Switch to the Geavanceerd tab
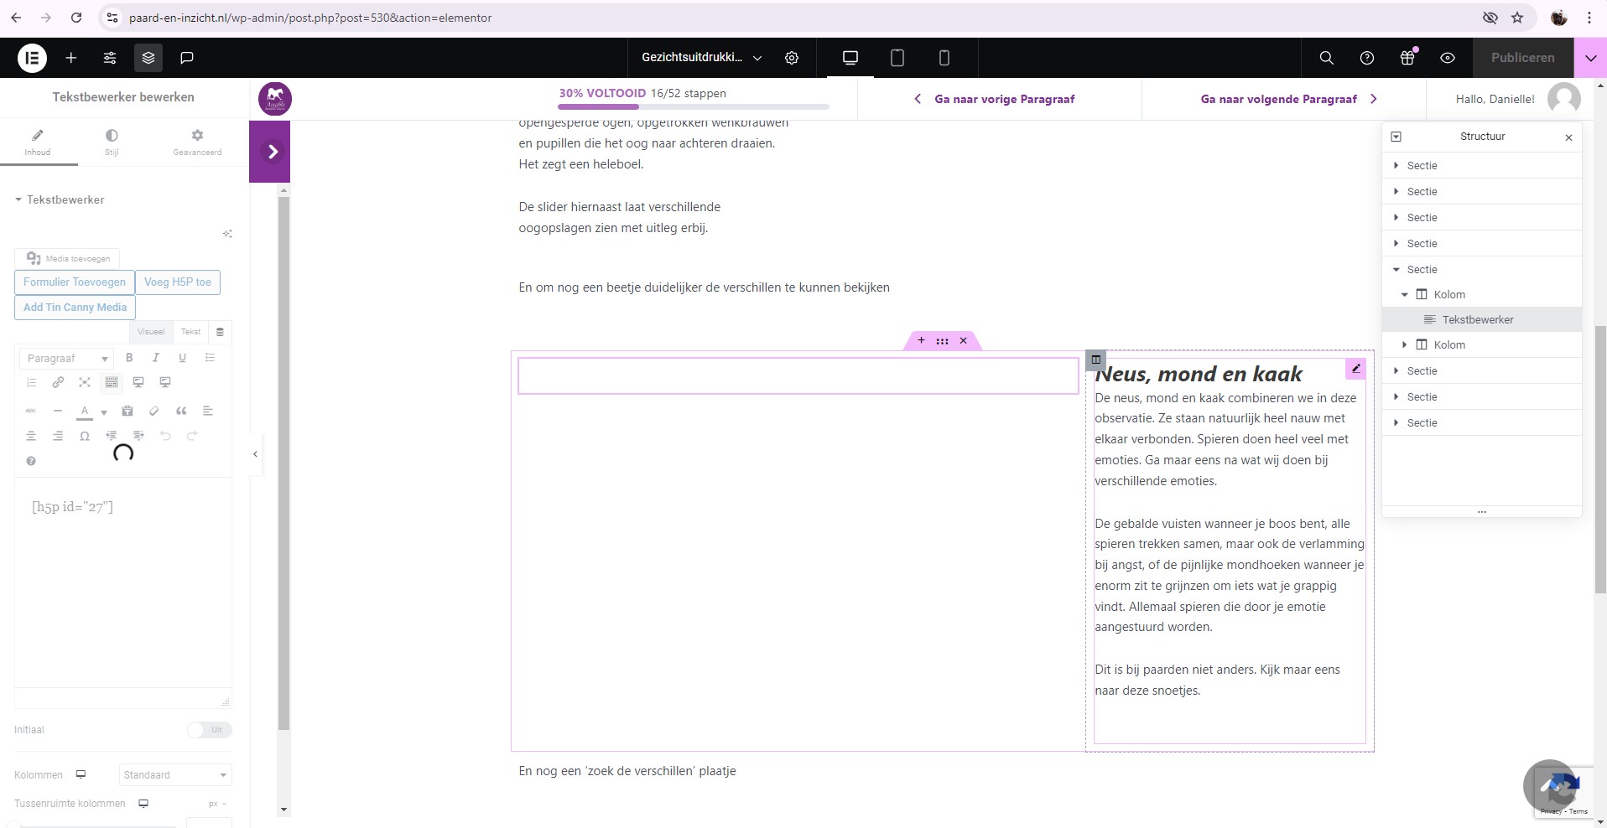This screenshot has height=828, width=1607. coord(197,142)
